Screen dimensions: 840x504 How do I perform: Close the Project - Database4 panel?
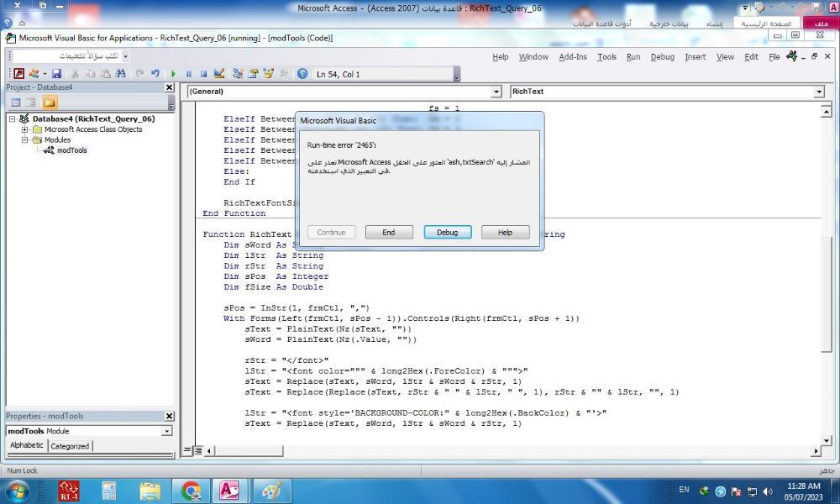pyautogui.click(x=170, y=87)
